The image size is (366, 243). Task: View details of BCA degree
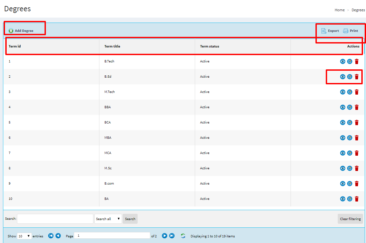[x=342, y=122]
